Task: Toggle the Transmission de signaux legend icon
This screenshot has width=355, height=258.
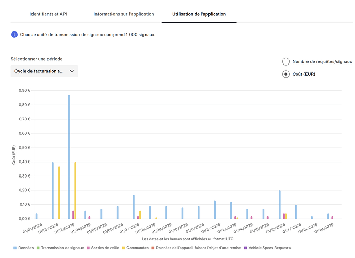Action: (x=38, y=248)
